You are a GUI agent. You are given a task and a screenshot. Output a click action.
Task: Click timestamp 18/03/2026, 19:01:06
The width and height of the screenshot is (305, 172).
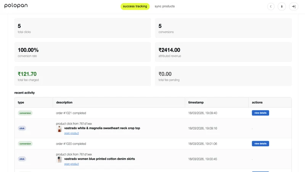[x=203, y=144]
